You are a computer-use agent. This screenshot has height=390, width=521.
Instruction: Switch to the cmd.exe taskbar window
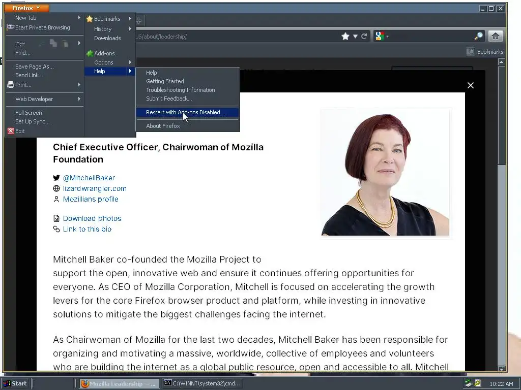point(202,384)
